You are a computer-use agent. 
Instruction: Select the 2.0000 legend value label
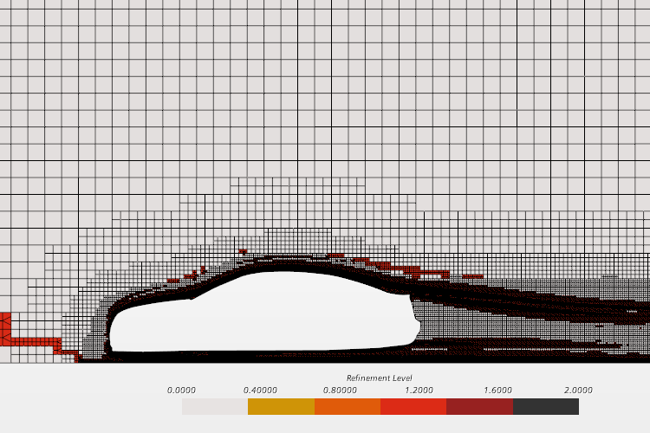[x=578, y=391]
